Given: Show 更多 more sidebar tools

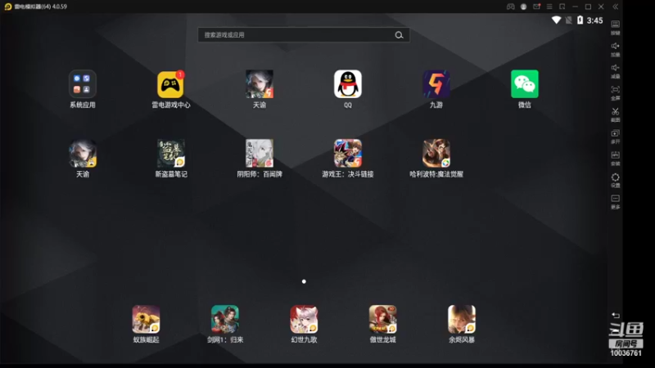Looking at the screenshot, I should [616, 201].
